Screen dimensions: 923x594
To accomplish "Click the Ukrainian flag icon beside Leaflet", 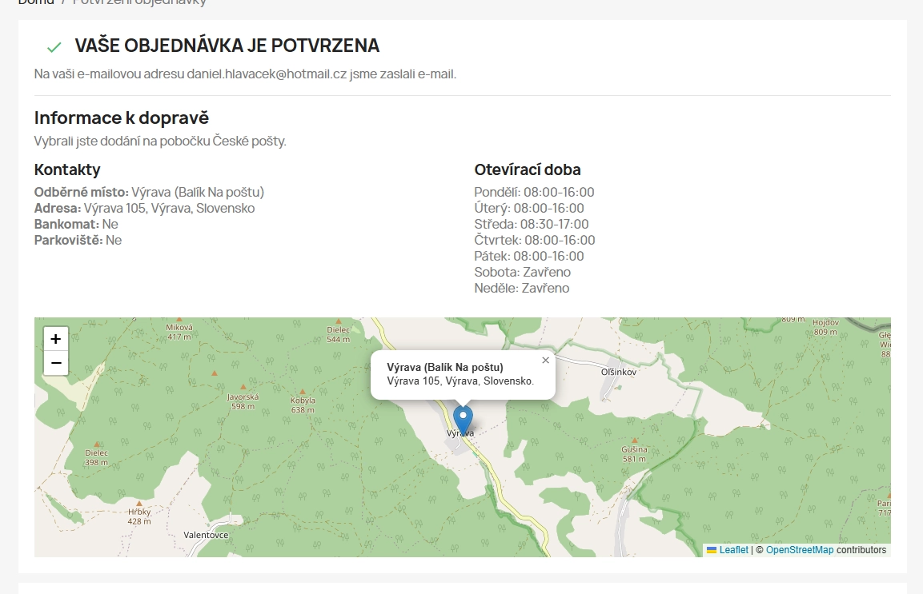I will point(712,550).
